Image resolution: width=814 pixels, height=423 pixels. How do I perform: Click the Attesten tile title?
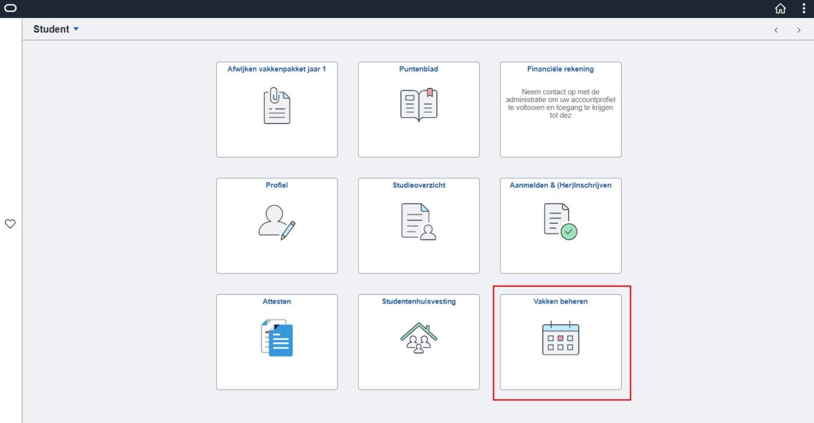277,301
